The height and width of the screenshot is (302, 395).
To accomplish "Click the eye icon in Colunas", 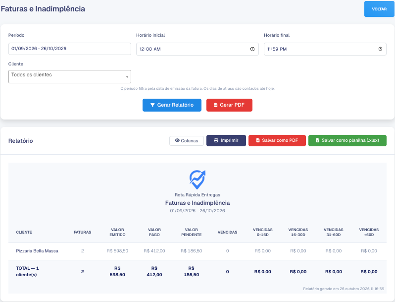I will (x=177, y=140).
